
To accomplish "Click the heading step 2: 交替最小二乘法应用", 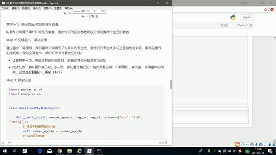I will [27, 40].
